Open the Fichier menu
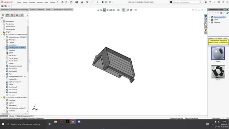This screenshot has width=229, height=129. pyautogui.click(x=19, y=2)
